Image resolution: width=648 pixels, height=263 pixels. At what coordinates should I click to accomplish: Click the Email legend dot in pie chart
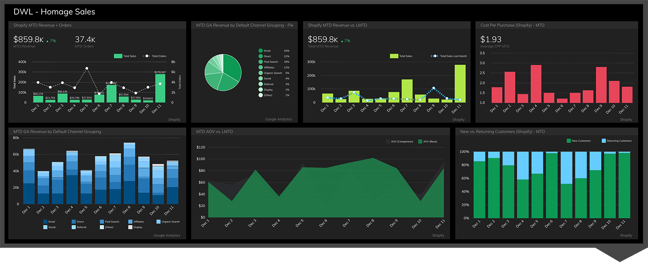261,51
